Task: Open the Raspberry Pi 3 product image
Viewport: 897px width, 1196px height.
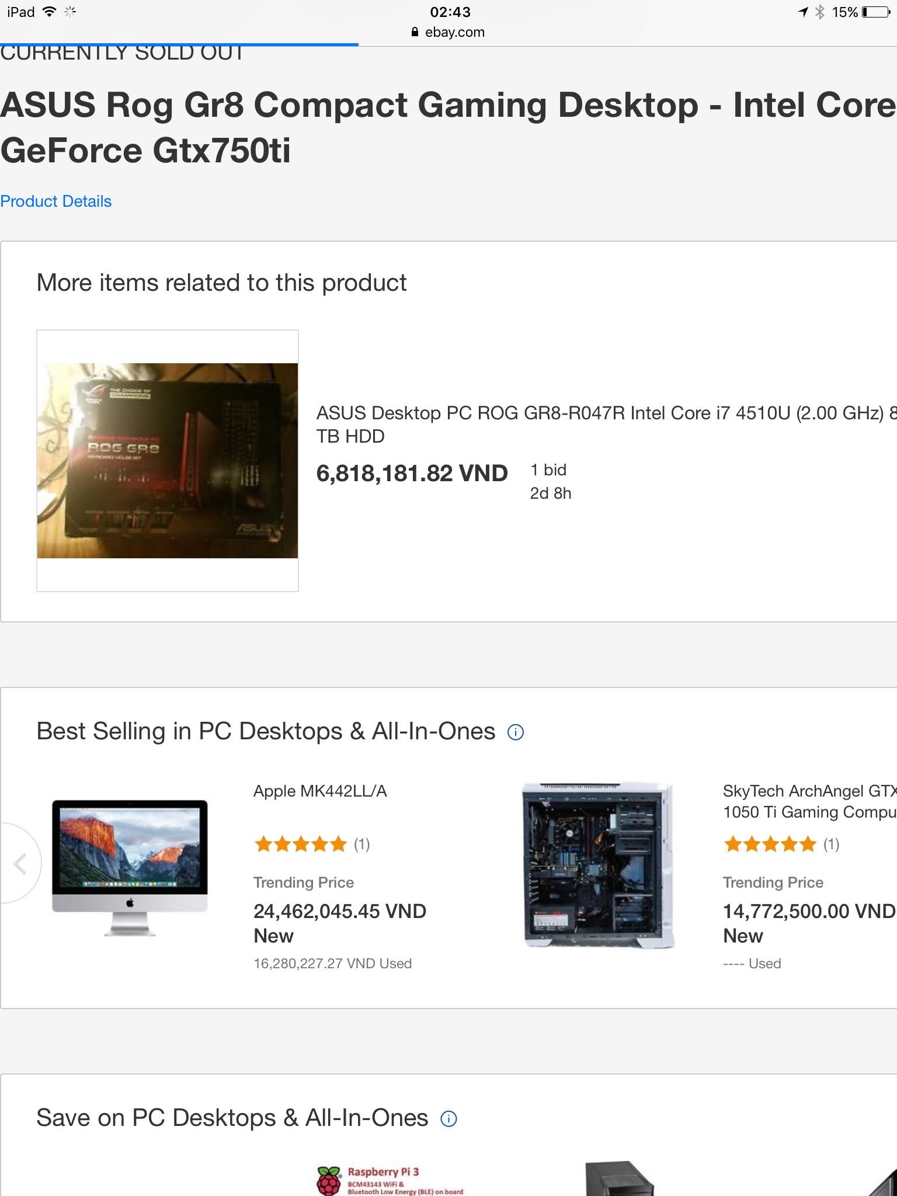Action: (x=390, y=1180)
